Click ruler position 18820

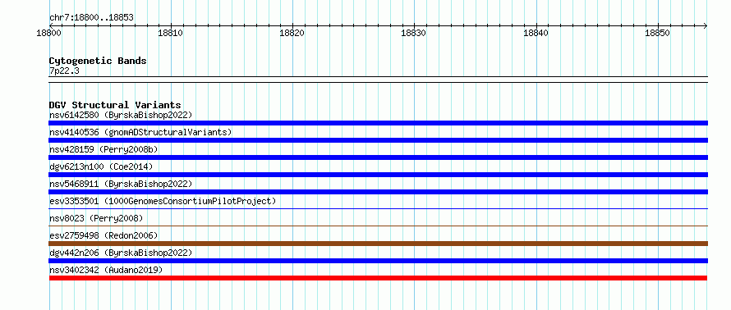pos(292,34)
